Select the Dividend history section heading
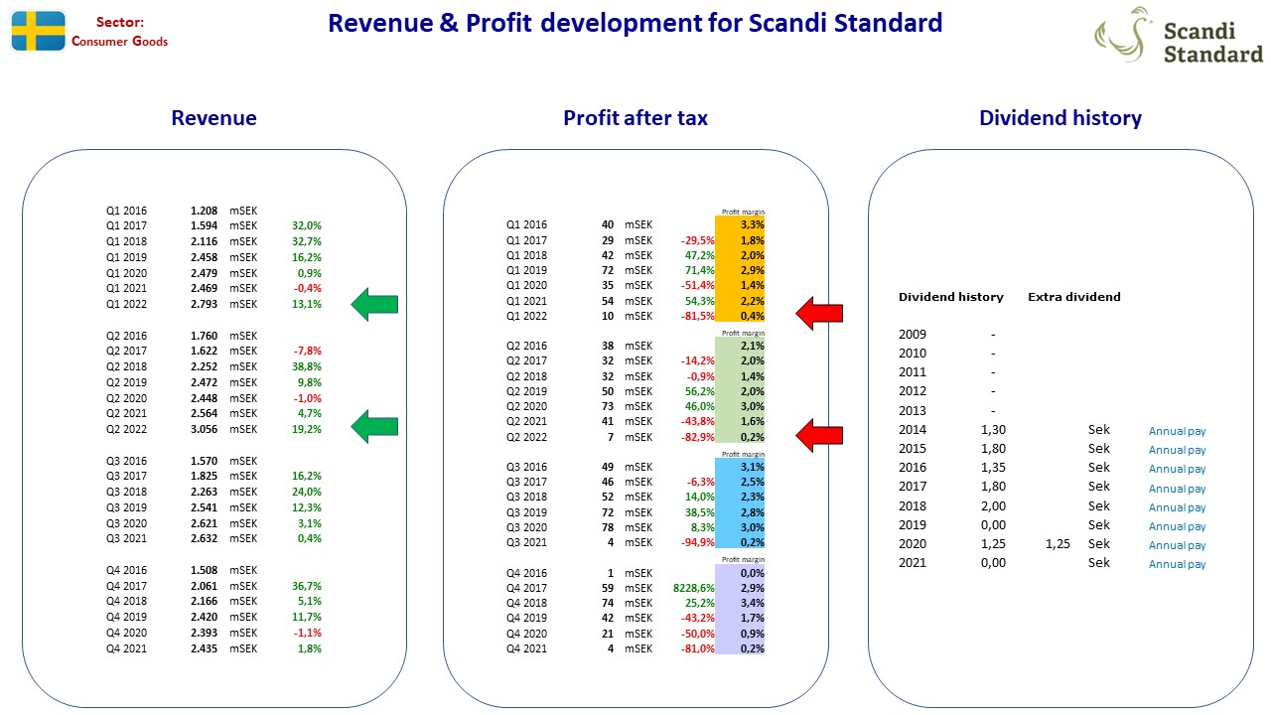The image size is (1271, 715). [1060, 118]
